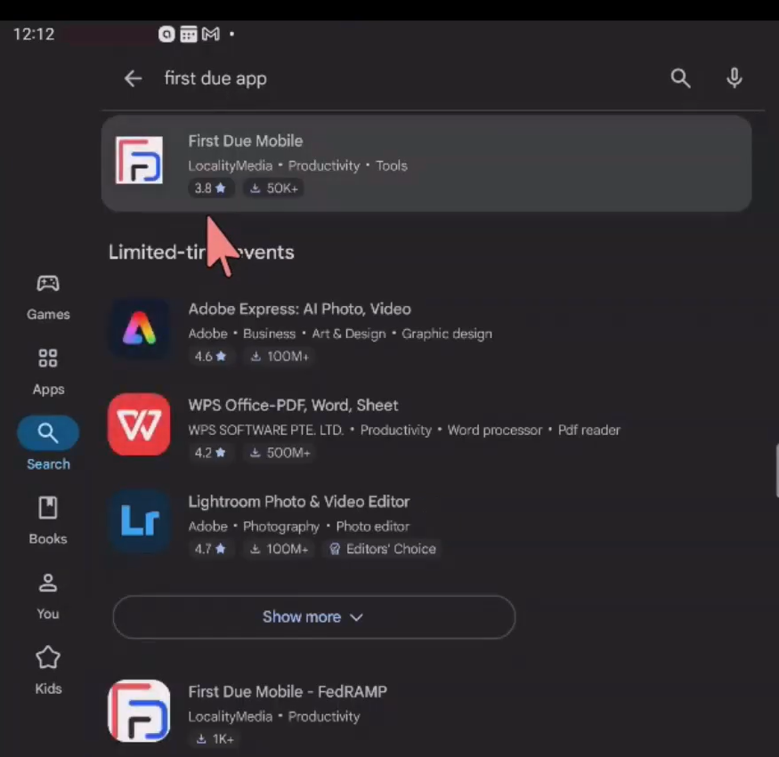
Task: Click the 4.6 star rating for Adobe Express
Action: pos(210,357)
